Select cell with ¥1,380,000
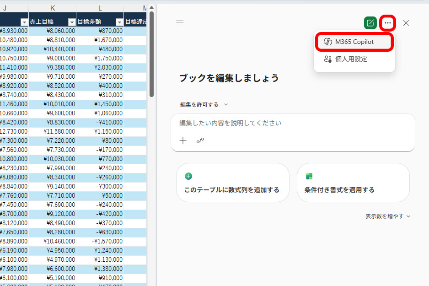 point(100,269)
